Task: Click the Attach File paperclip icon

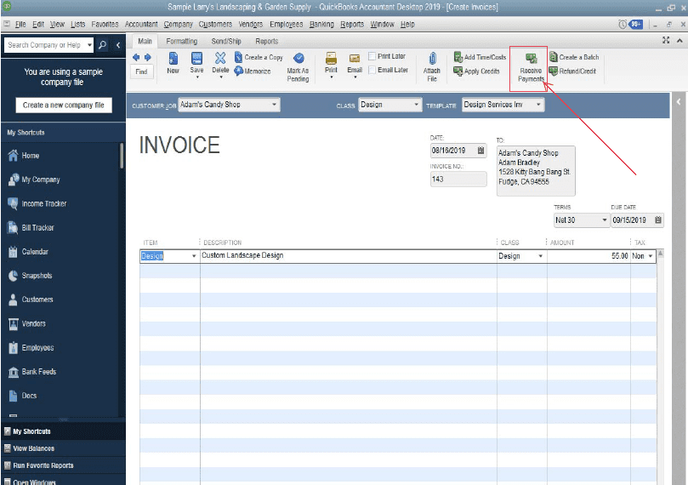Action: pos(432,59)
